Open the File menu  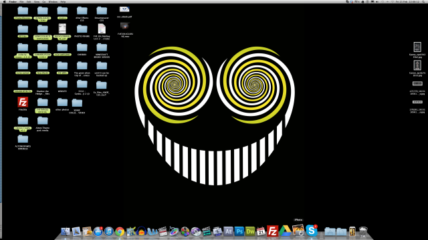pyautogui.click(x=21, y=1)
